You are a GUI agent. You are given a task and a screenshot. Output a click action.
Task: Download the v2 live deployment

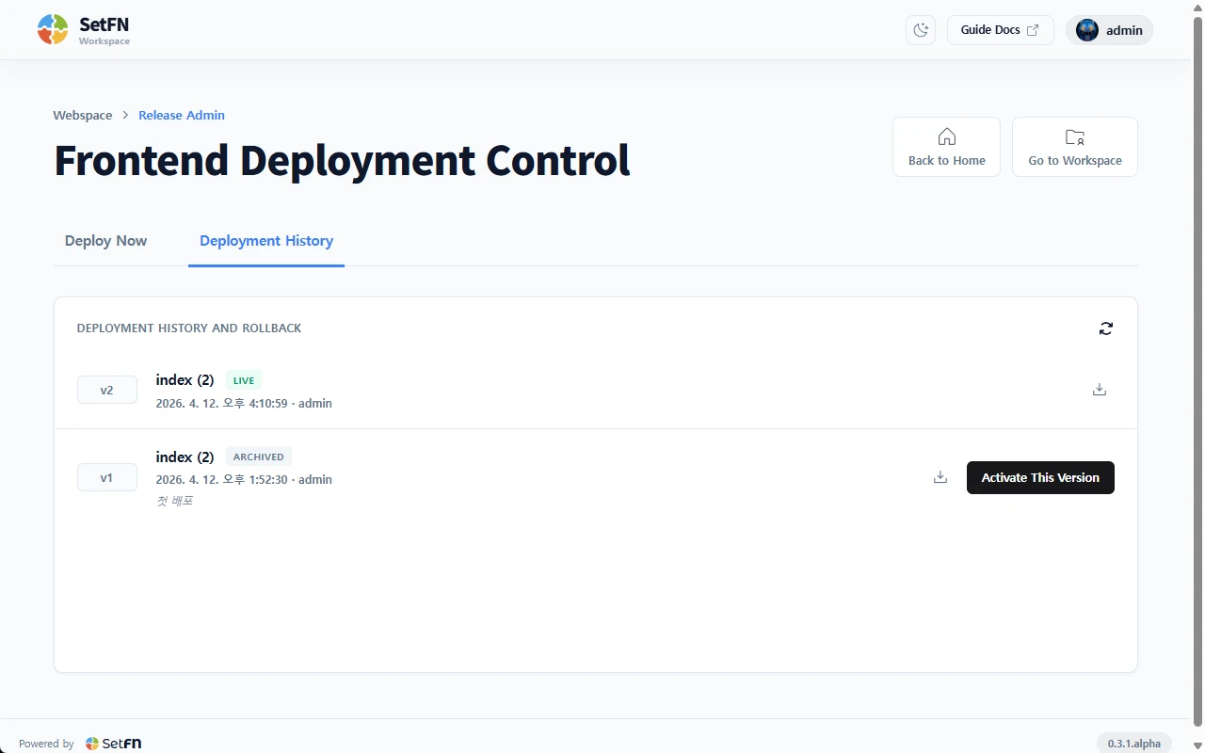1100,390
